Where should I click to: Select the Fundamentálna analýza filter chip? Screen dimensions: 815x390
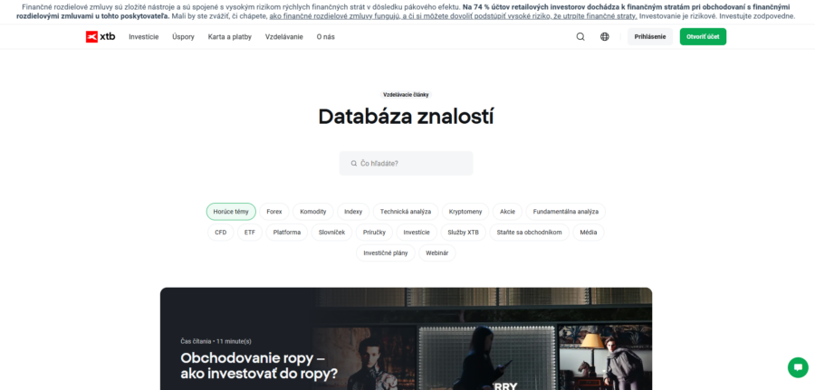565,212
